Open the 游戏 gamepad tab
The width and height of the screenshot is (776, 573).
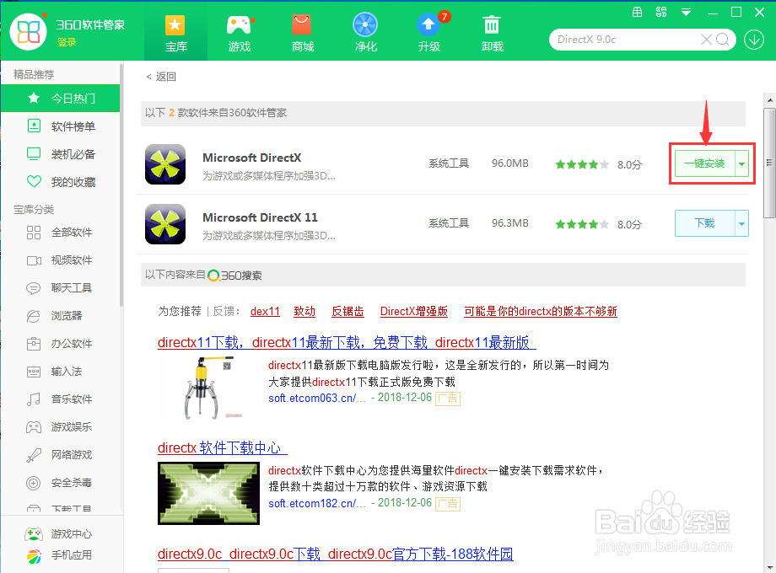pos(240,34)
